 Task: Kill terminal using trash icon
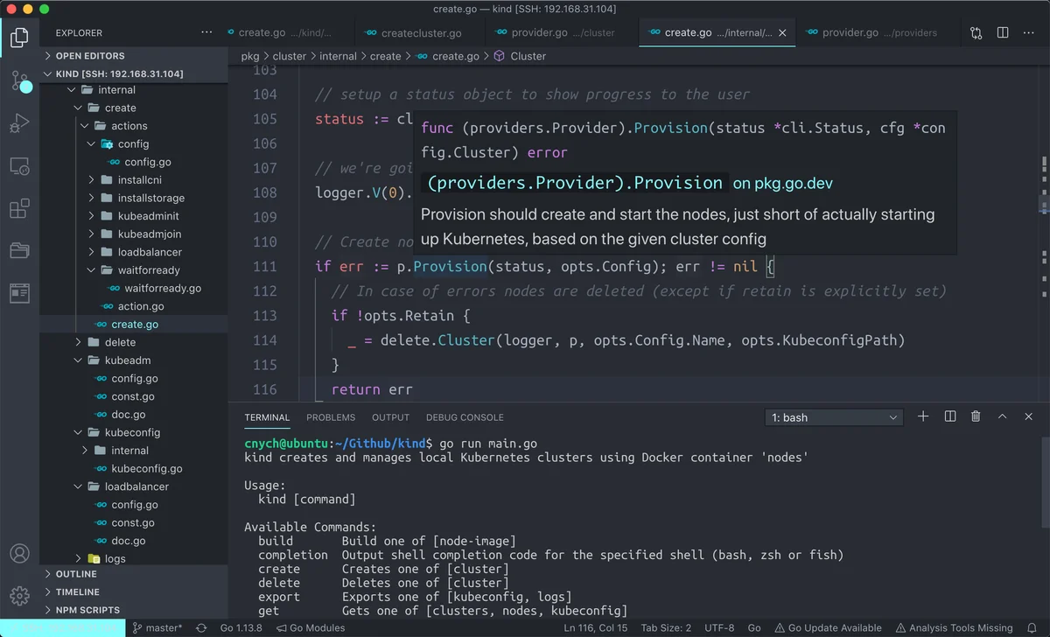click(x=976, y=416)
